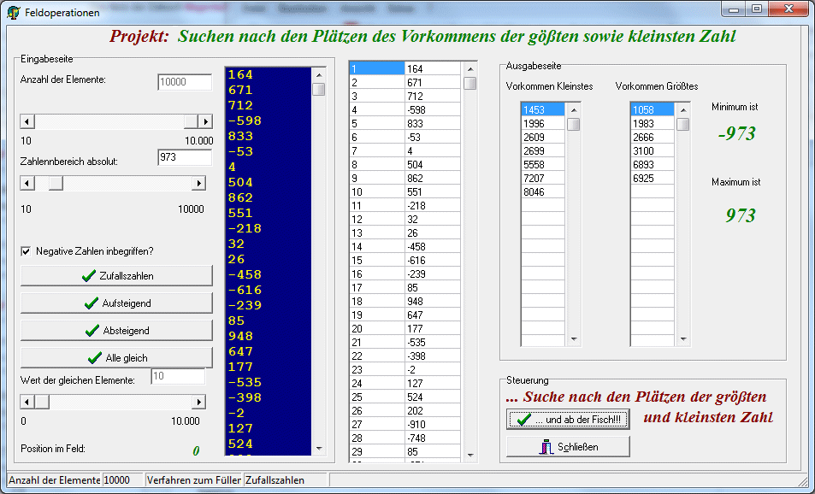Viewport: 815px width, 494px height.
Task: Click the 'Position im Feld' value 0
Action: 196,451
